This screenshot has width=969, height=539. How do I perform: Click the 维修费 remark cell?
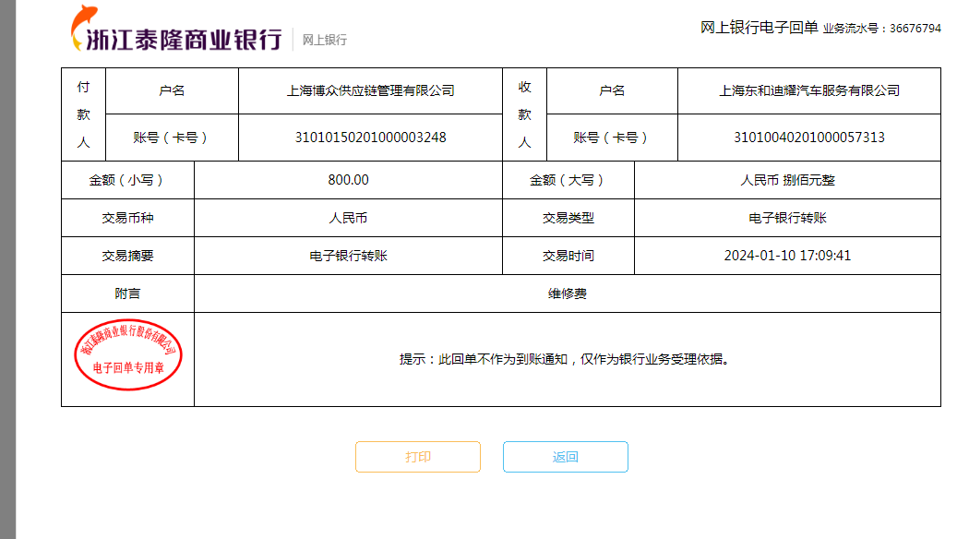coord(567,293)
